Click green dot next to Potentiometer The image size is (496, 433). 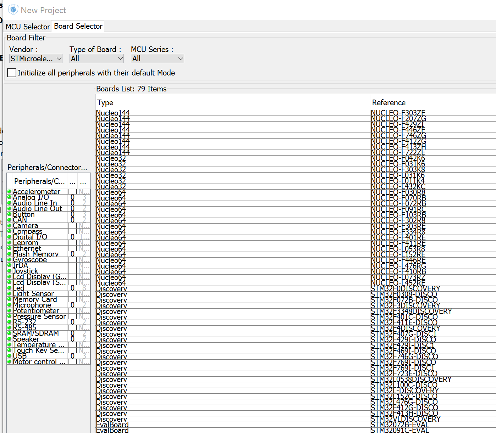tap(10, 311)
